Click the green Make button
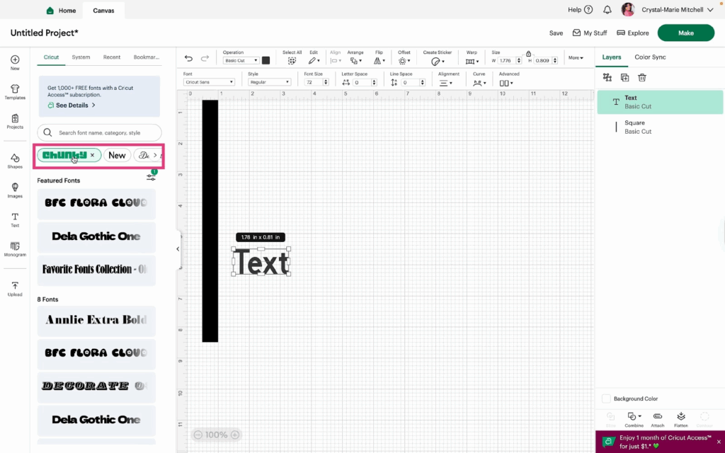This screenshot has height=453, width=725. click(x=685, y=33)
